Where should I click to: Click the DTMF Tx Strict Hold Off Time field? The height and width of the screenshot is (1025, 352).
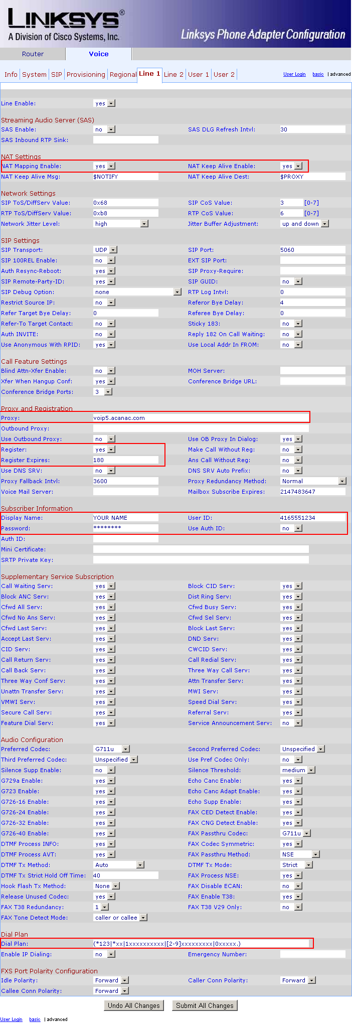coord(126,875)
